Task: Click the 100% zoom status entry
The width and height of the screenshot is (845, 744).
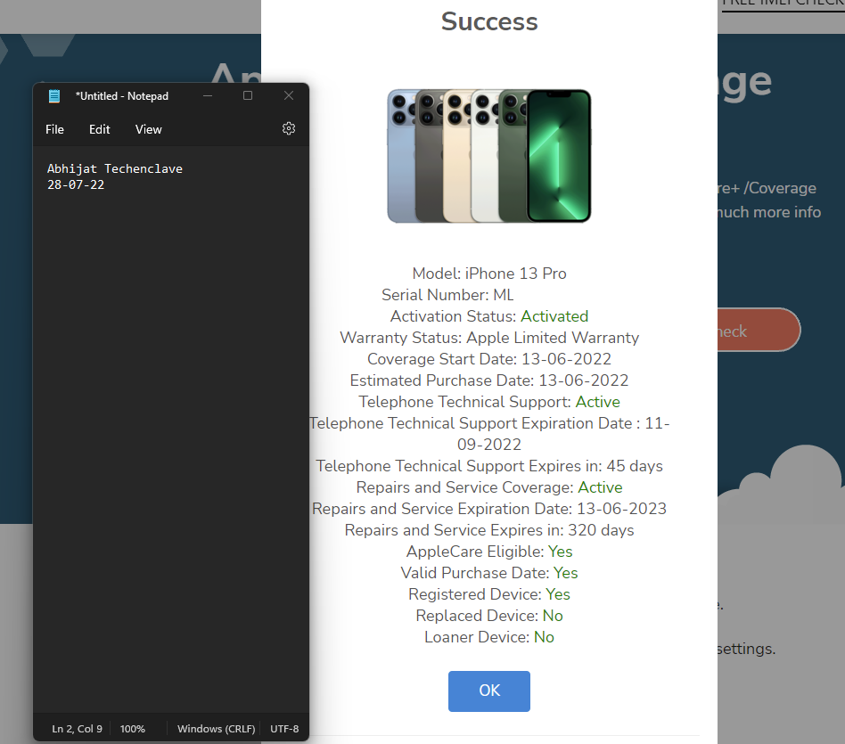Action: click(x=133, y=729)
